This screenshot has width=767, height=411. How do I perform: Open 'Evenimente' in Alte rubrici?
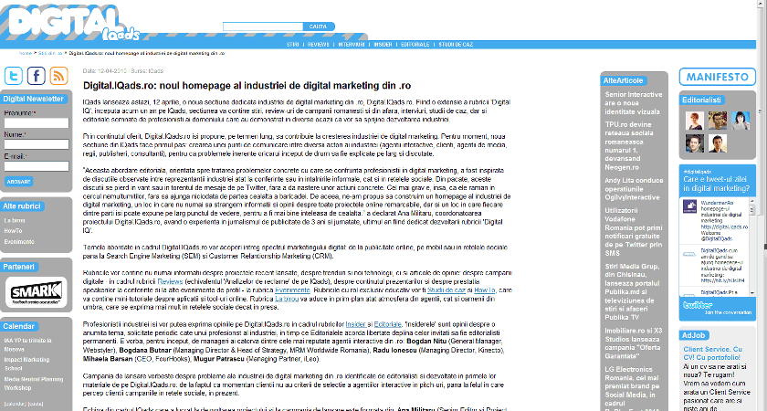coord(19,242)
